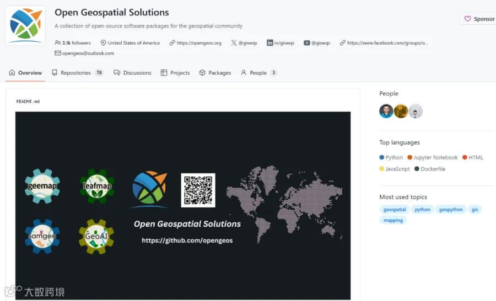Open the @giswqs YouTube channel link
This screenshot has height=301, width=496.
click(x=321, y=42)
